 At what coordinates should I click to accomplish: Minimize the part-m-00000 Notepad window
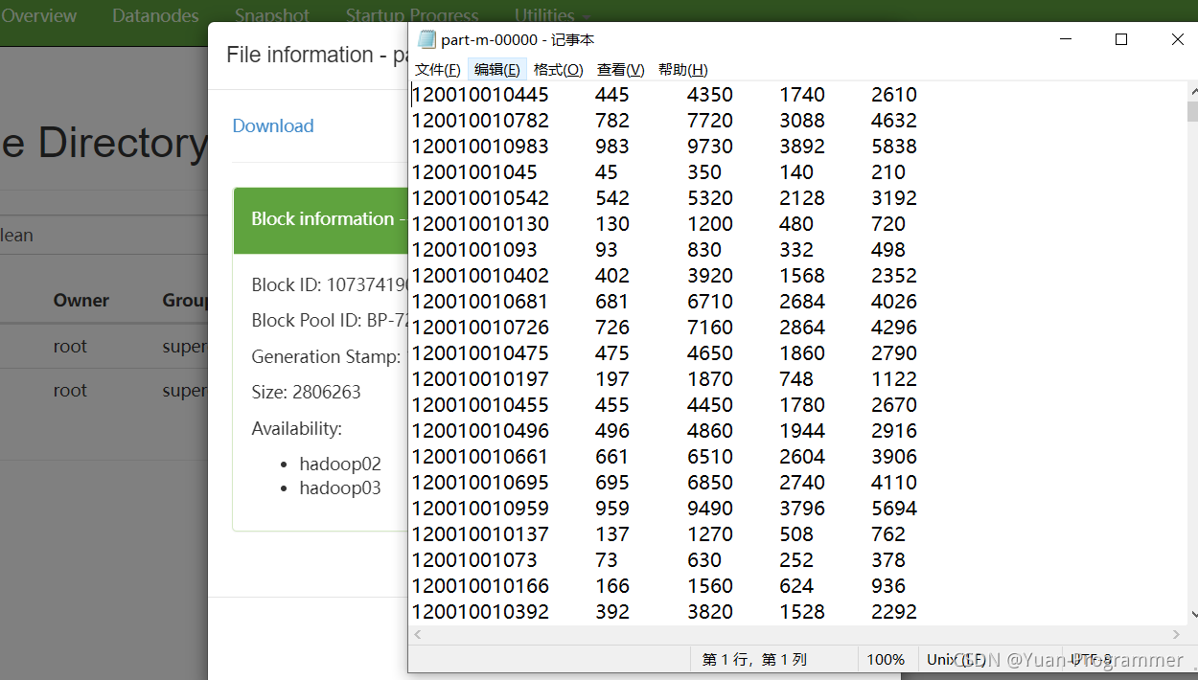coord(1066,39)
